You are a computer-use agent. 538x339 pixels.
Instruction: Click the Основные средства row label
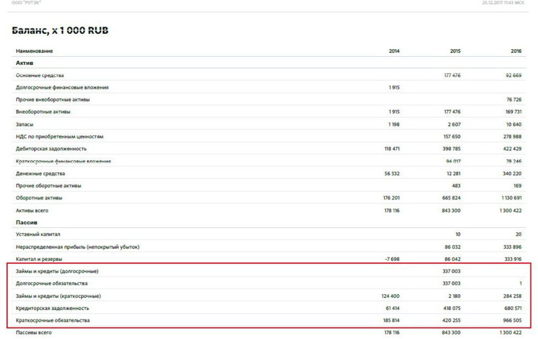[40, 75]
